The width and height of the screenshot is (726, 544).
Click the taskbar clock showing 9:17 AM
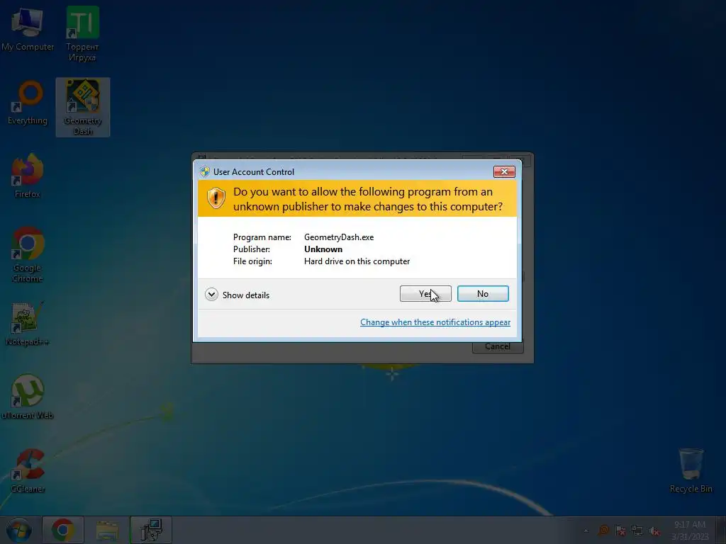[x=690, y=531]
